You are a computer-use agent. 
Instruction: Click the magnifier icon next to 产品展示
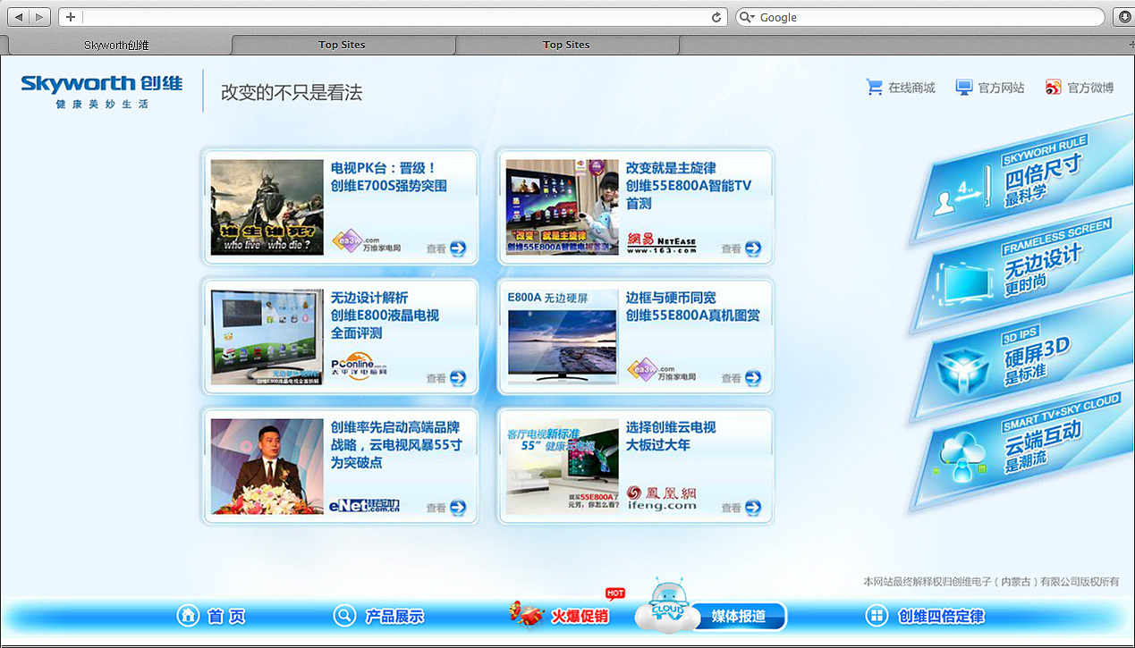[x=344, y=616]
